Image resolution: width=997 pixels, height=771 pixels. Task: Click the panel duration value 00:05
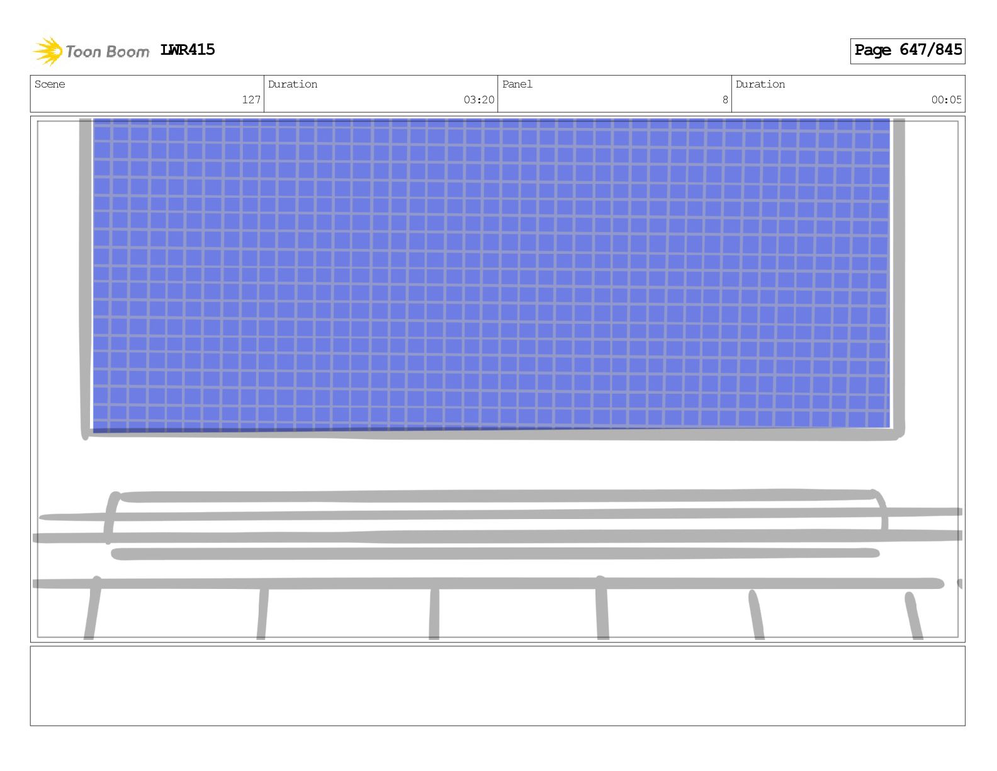click(947, 100)
